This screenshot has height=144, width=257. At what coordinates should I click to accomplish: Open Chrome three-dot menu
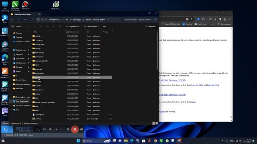click(x=230, y=19)
